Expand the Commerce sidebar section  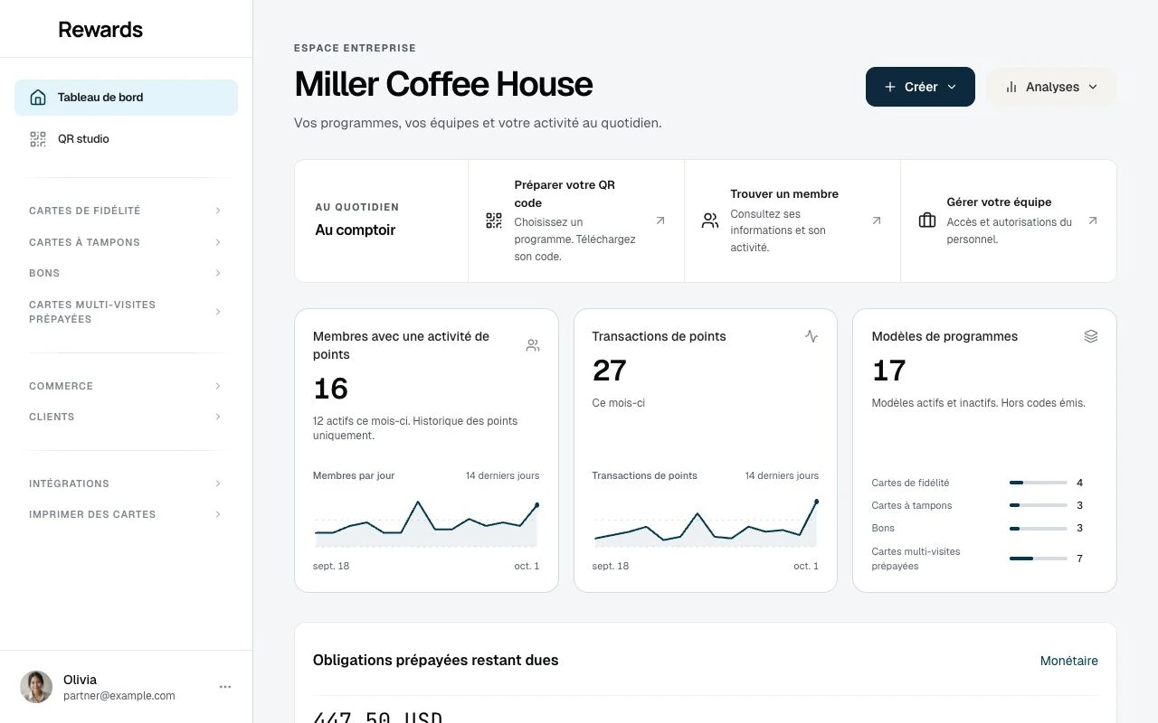126,386
